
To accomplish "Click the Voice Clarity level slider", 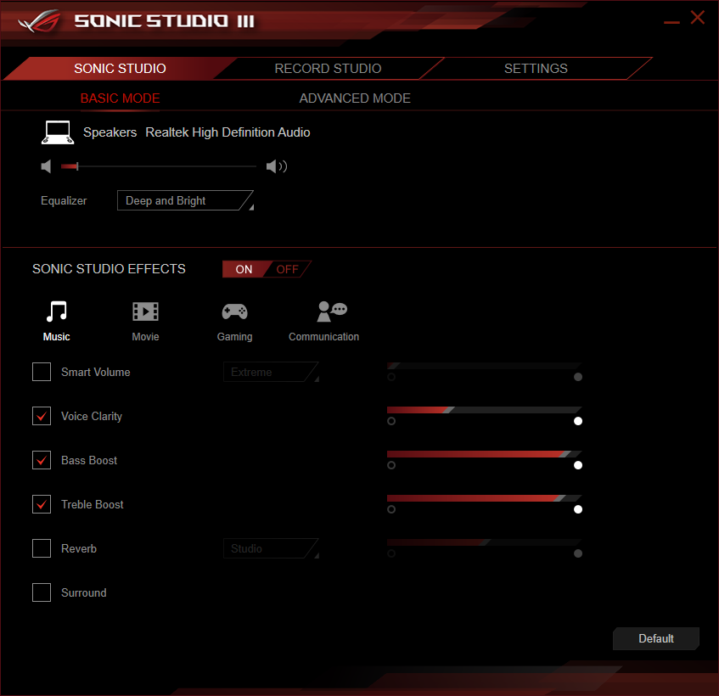I will click(x=484, y=410).
